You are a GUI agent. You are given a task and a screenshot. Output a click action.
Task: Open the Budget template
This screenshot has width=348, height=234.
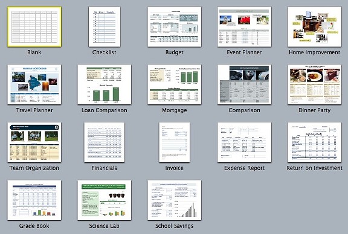175,27
